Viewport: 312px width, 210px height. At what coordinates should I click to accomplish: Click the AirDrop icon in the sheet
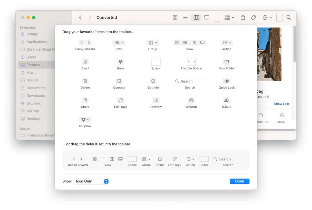(191, 100)
